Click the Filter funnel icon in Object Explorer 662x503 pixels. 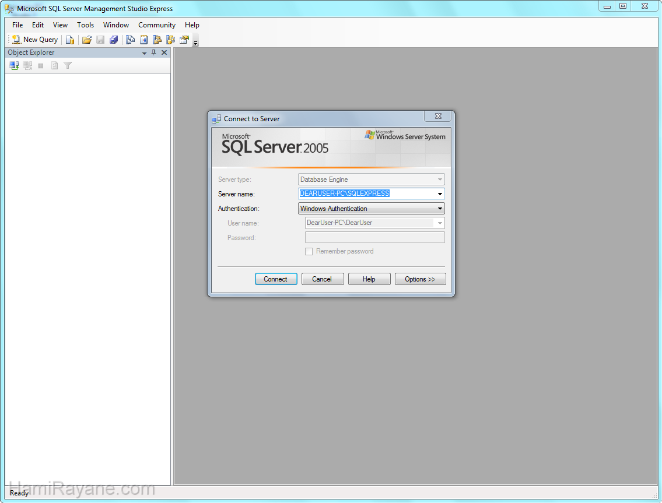click(68, 65)
